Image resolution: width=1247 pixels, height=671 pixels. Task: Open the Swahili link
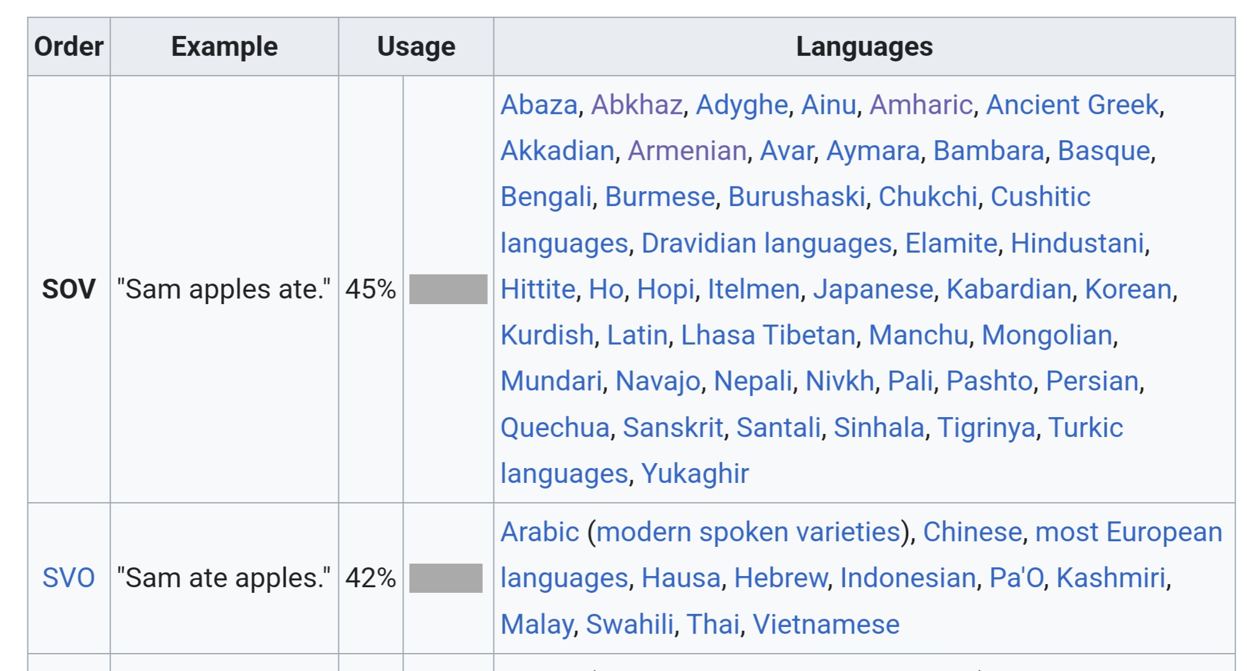pyautogui.click(x=630, y=624)
